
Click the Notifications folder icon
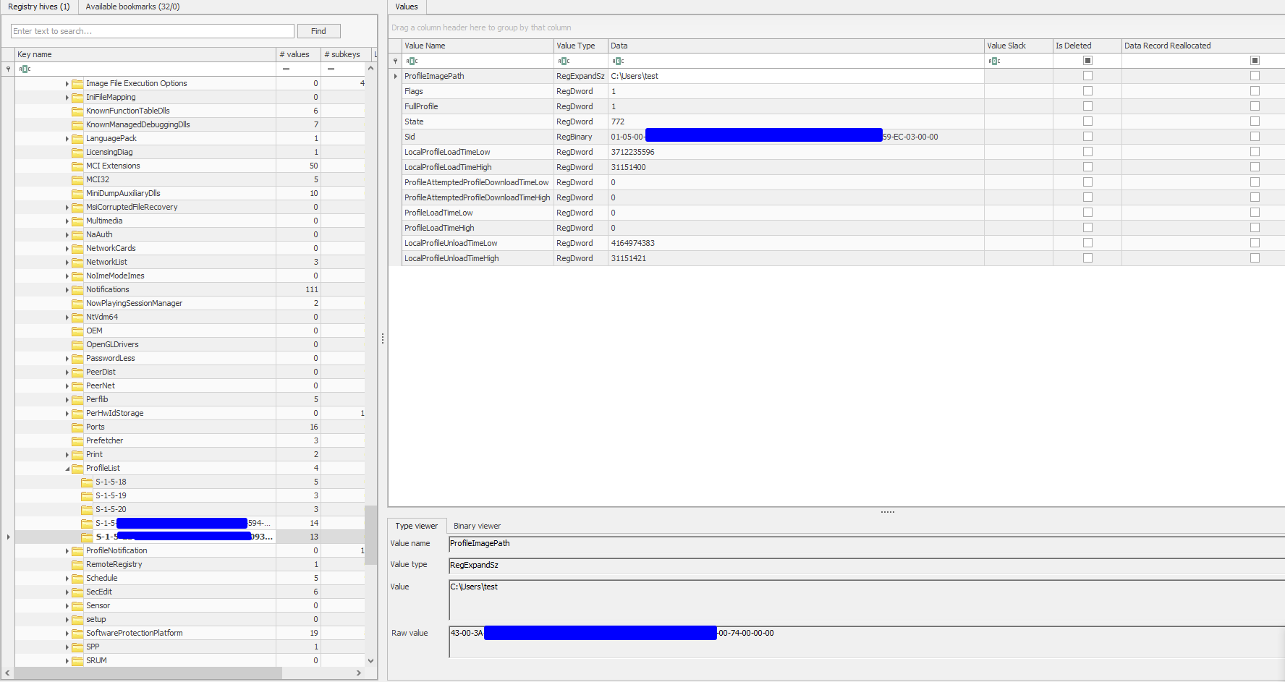click(77, 290)
